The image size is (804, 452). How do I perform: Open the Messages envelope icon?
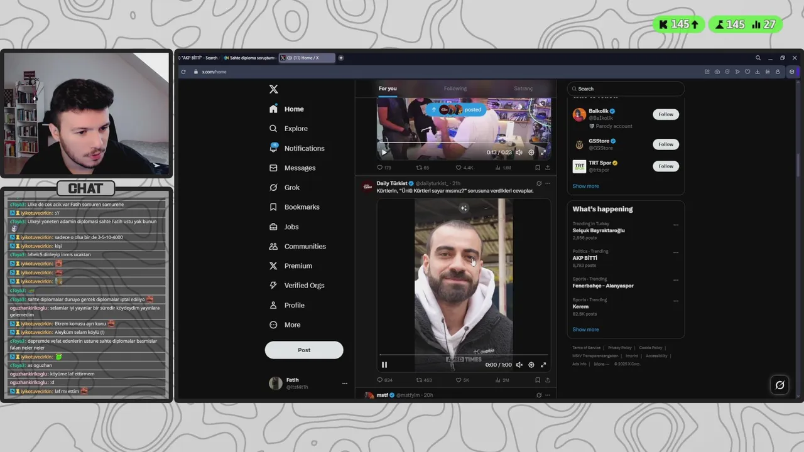pos(273,168)
